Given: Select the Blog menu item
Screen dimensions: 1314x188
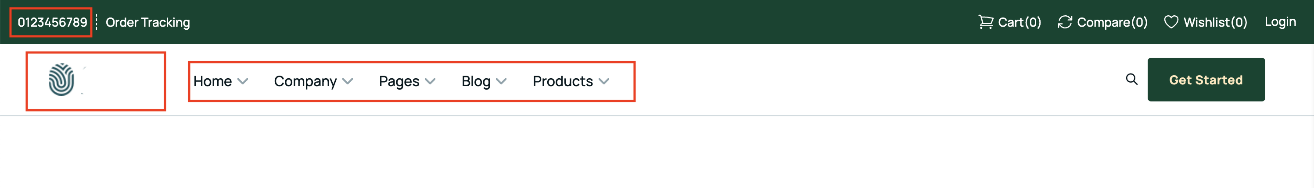Looking at the screenshot, I should [x=476, y=81].
